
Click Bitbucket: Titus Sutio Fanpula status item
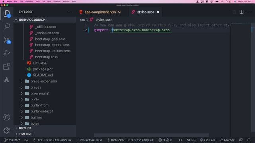[131, 140]
